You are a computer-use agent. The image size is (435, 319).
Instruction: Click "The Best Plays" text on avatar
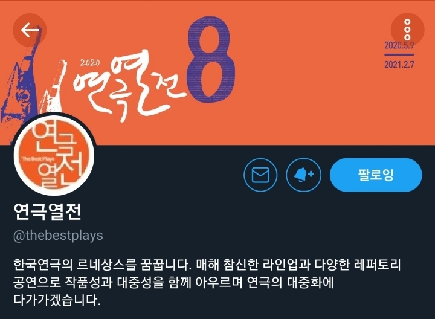pos(38,159)
